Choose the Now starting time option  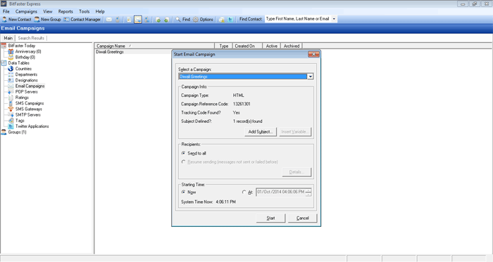[184, 192]
